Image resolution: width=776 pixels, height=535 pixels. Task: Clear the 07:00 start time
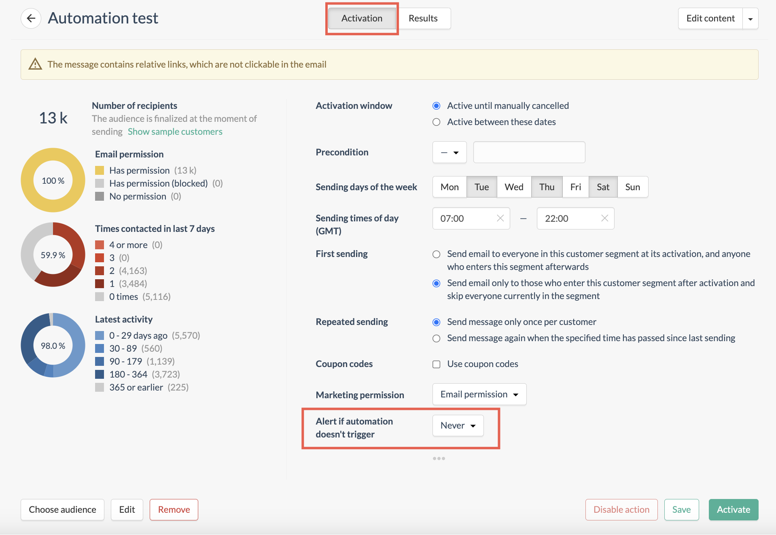point(500,218)
